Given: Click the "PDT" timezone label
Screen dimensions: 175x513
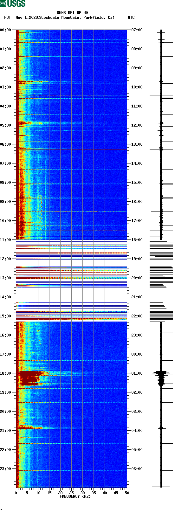Looking at the screenshot, I should [x=7, y=17].
